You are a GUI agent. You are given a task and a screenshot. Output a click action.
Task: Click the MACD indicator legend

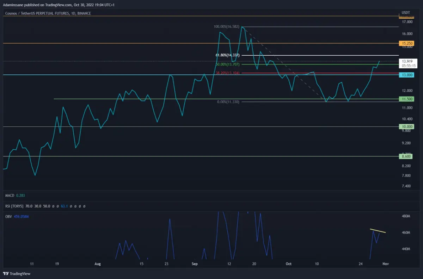[x=15, y=195]
